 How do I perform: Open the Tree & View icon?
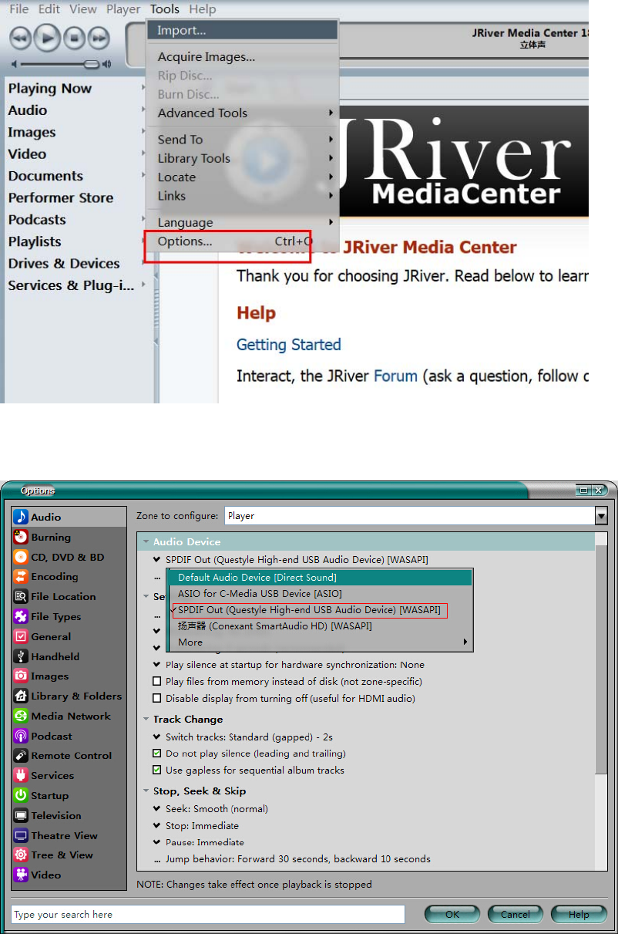coord(21,855)
